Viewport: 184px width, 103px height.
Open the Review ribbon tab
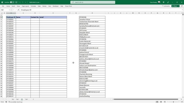click(44, 6)
